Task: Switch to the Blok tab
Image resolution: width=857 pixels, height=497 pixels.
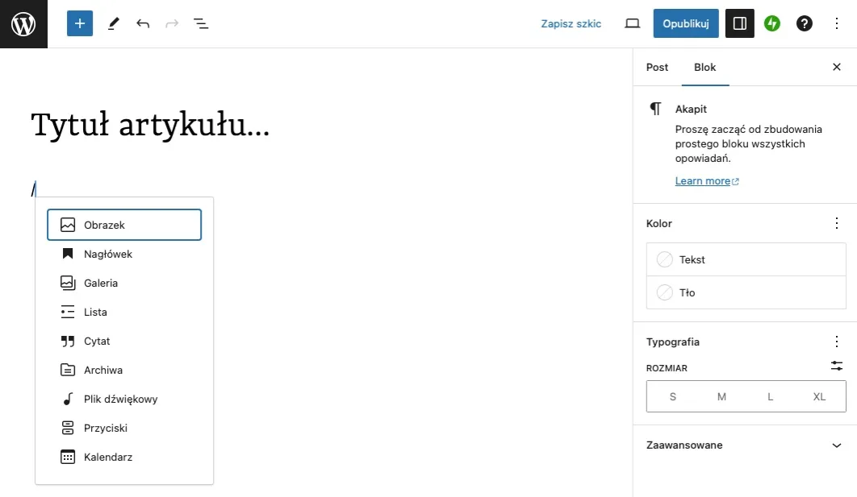Action: pos(705,67)
